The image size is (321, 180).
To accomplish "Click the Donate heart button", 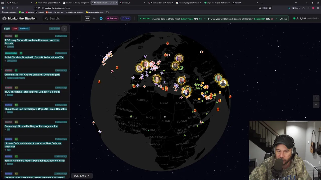I will [x=112, y=18].
